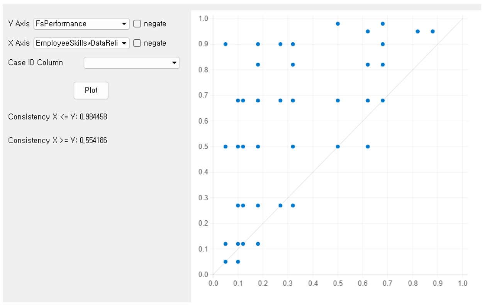Open the Y Axis FsPerformance dropdown
The image size is (485, 307).
pyautogui.click(x=81, y=24)
